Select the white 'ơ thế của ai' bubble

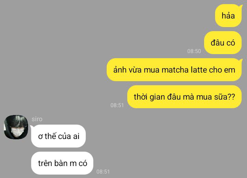(x=58, y=136)
